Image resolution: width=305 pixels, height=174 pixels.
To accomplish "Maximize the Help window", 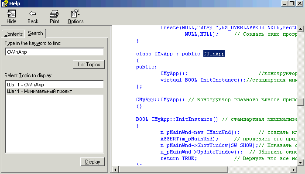I will tap(292, 3).
